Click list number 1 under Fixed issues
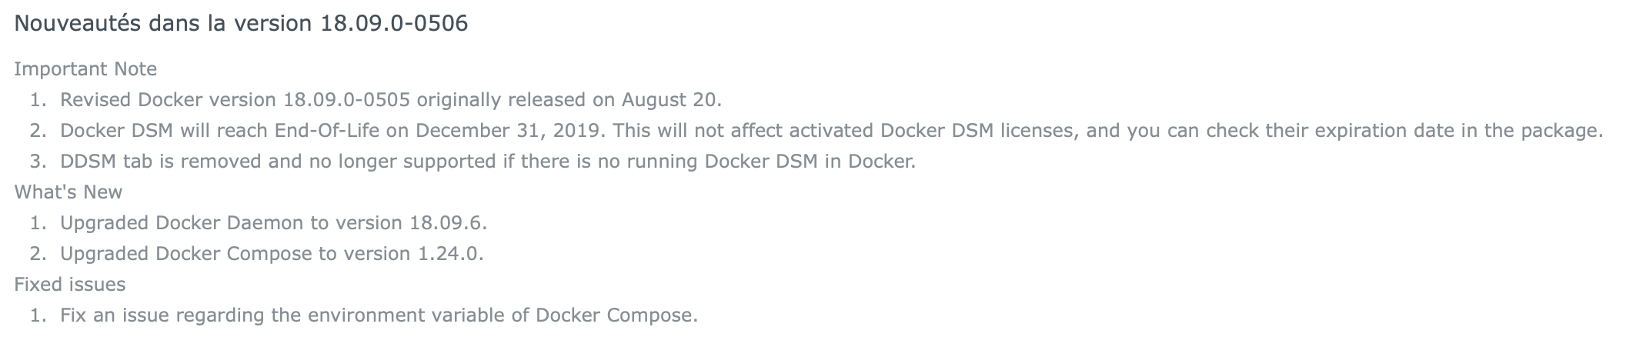 (x=38, y=315)
